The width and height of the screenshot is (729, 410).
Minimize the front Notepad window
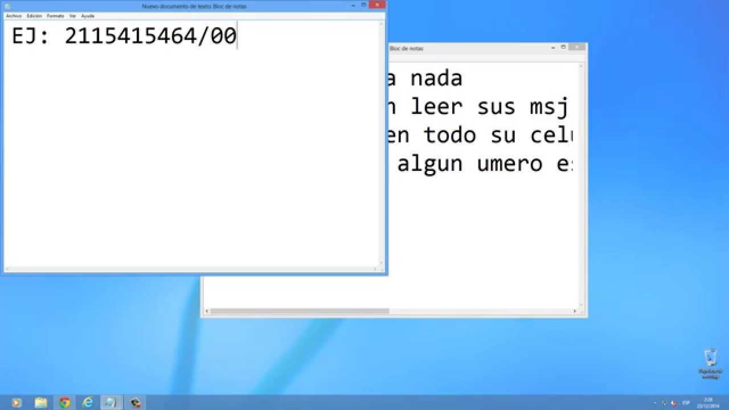(x=354, y=5)
